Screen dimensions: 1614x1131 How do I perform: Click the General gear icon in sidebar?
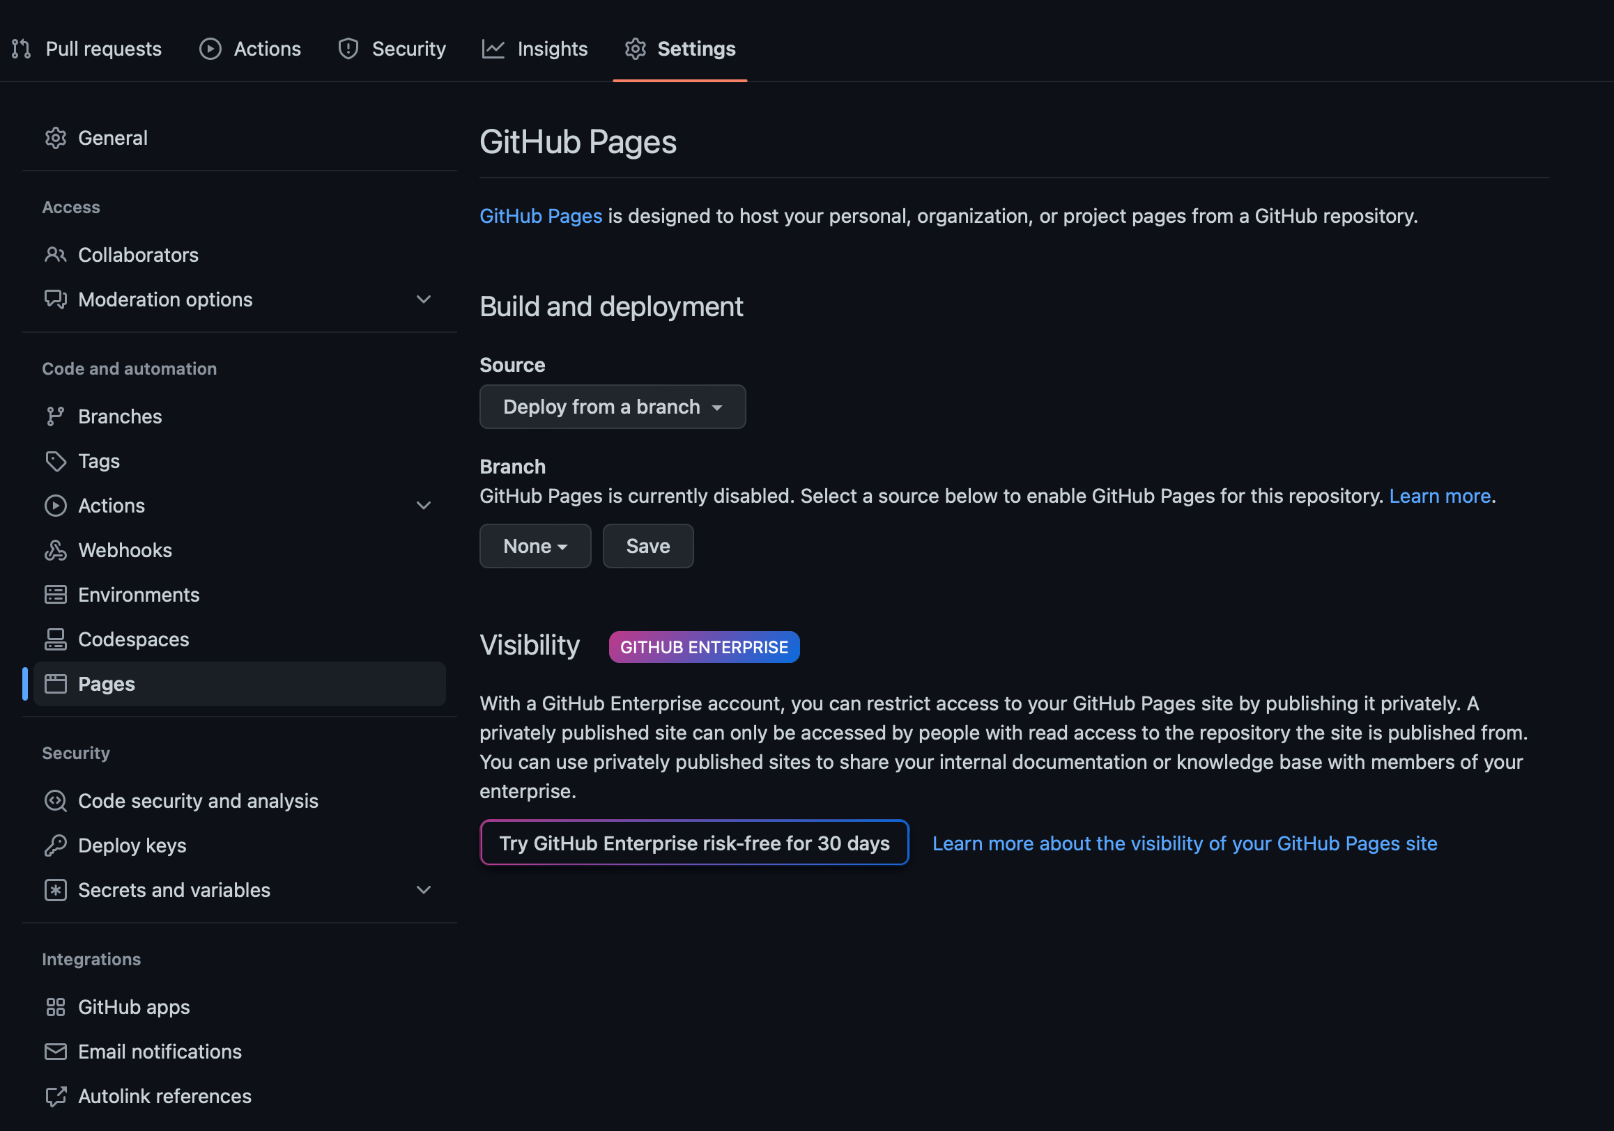pos(56,138)
